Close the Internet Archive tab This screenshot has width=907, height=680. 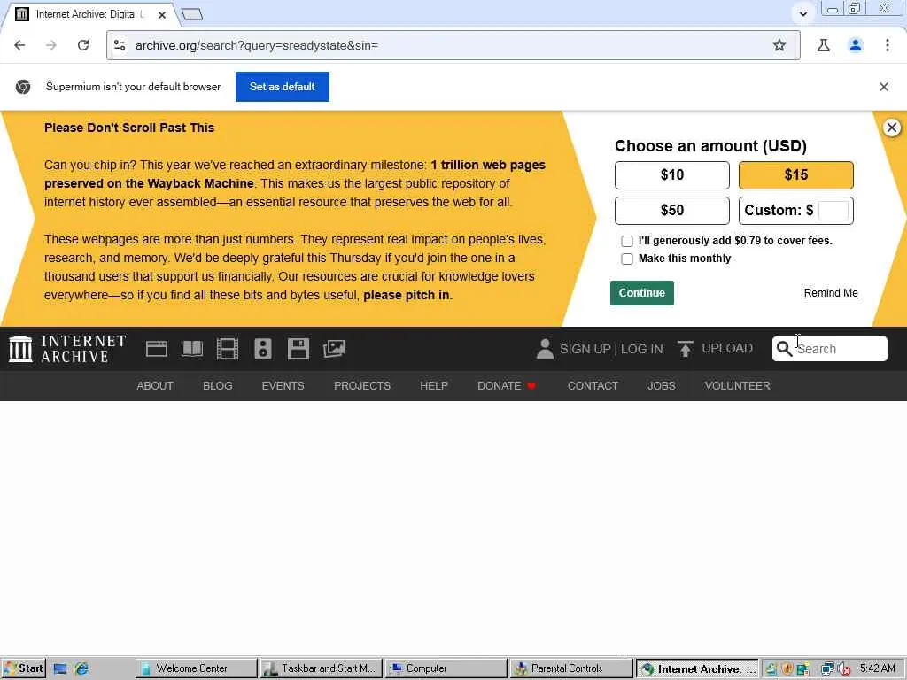162,15
